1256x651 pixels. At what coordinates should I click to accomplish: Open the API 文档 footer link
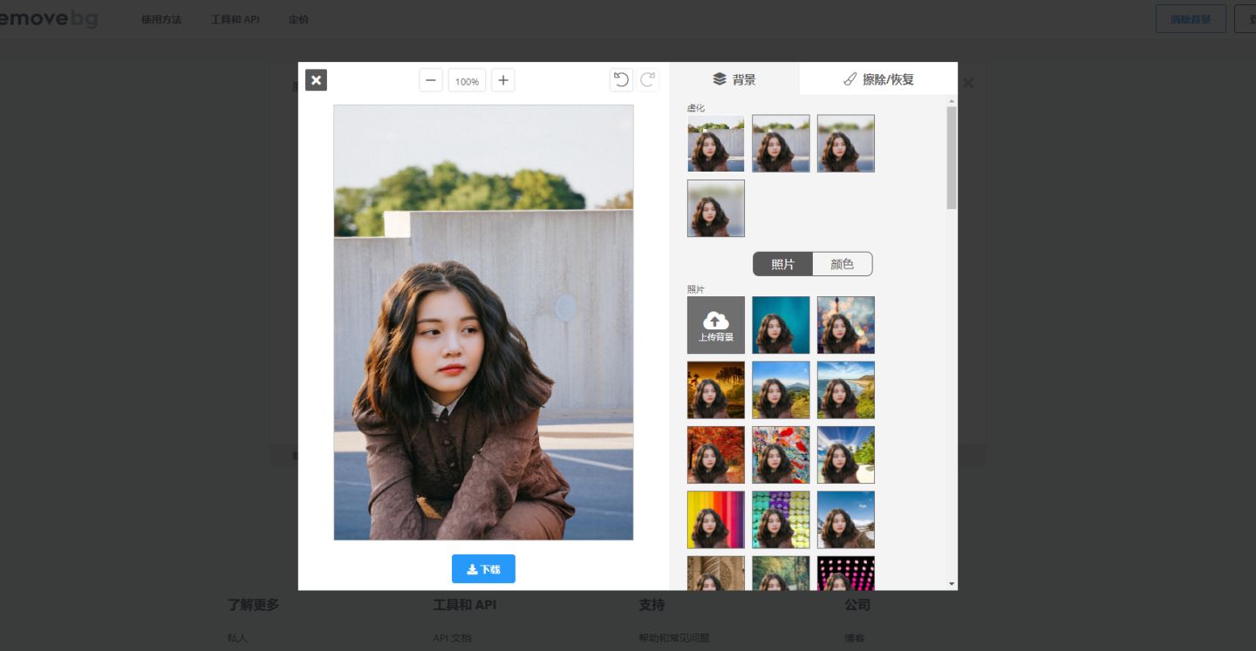(452, 638)
